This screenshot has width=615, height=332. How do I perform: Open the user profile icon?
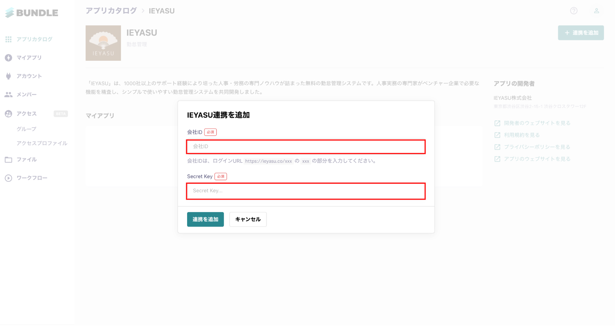[597, 11]
